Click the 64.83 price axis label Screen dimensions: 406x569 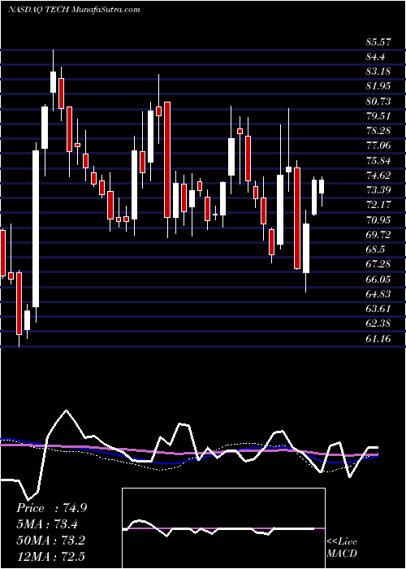[378, 294]
